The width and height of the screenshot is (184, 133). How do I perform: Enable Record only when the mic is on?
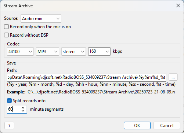[x=6, y=27]
